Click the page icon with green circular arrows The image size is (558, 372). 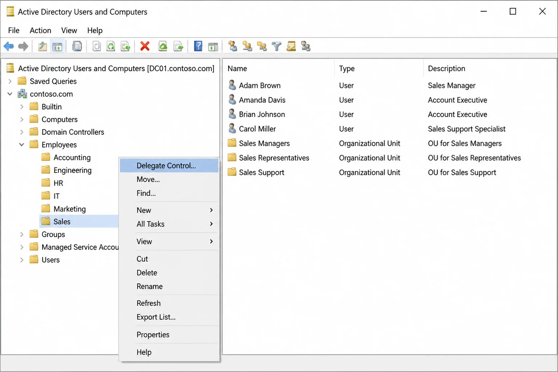click(x=111, y=46)
